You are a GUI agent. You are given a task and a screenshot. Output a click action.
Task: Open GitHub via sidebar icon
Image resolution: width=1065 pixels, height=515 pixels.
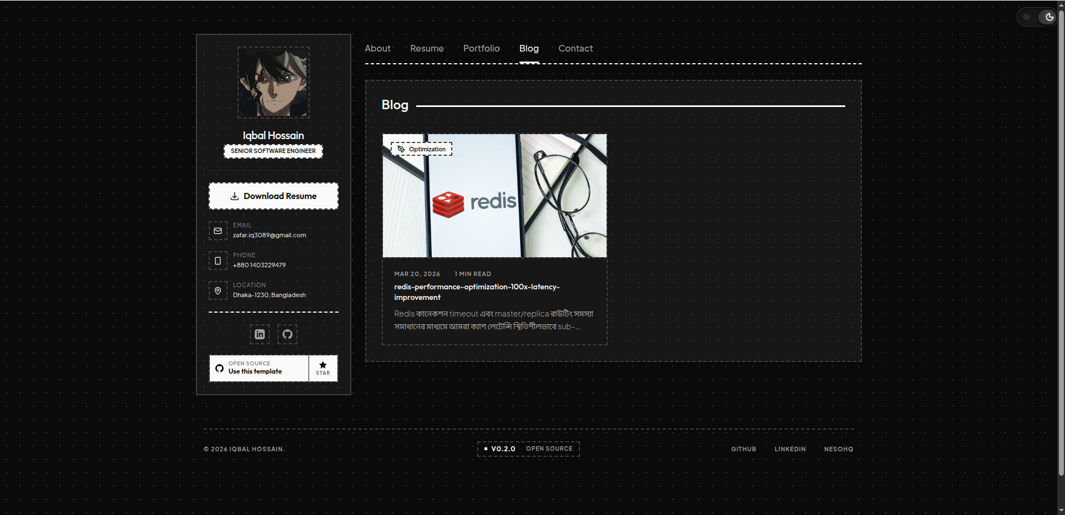point(287,334)
